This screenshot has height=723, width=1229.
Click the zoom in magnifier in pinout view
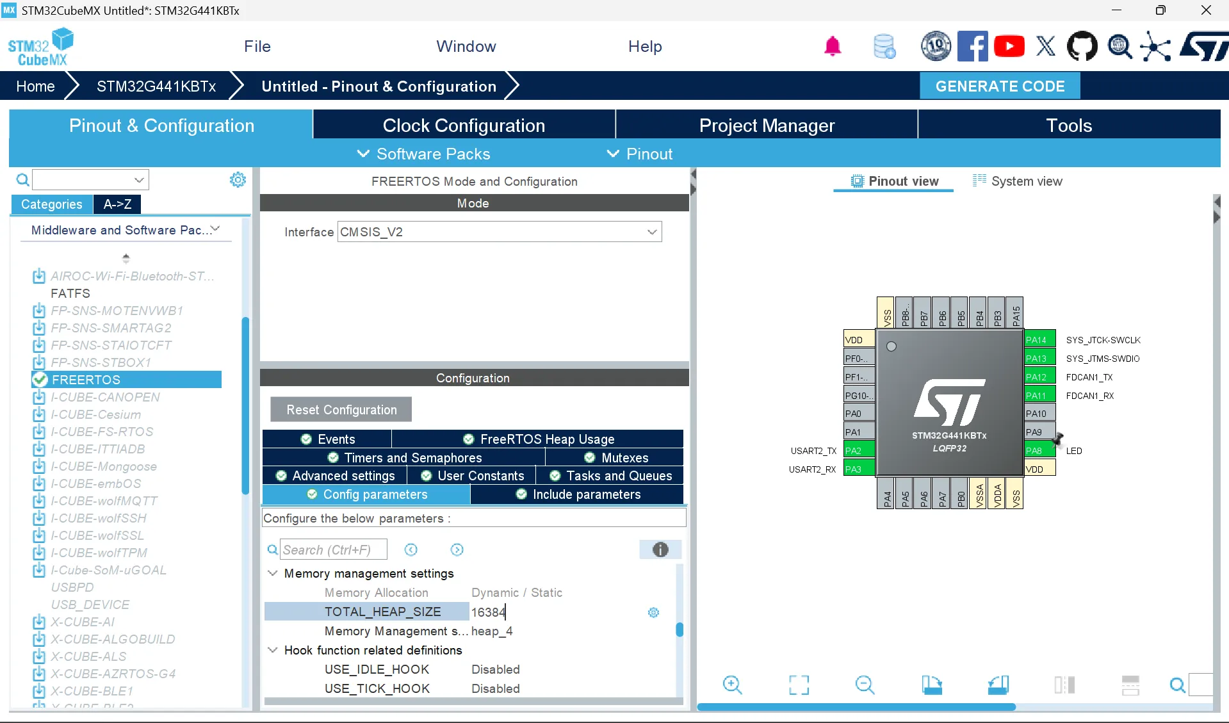click(x=732, y=685)
